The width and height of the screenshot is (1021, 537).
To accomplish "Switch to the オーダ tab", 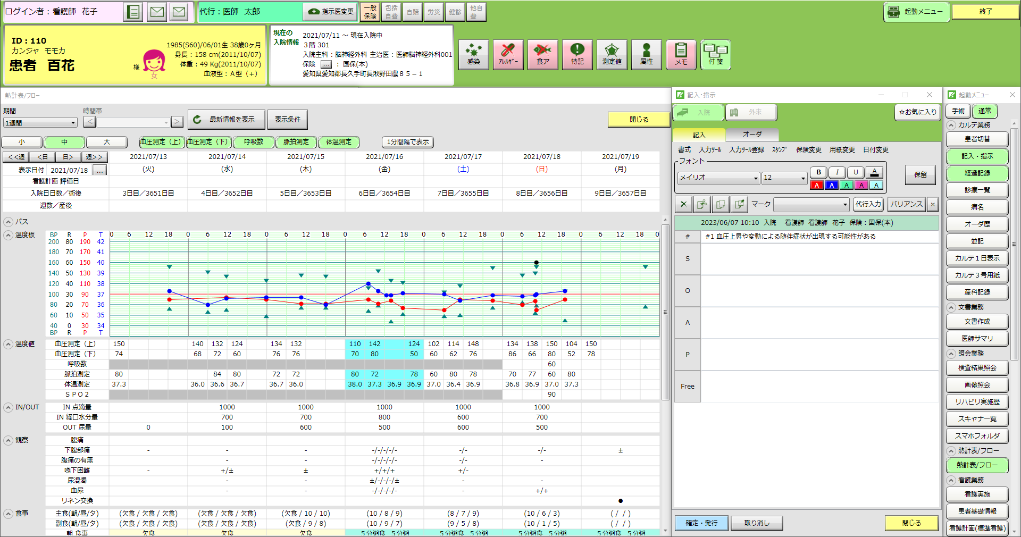I will (x=752, y=135).
